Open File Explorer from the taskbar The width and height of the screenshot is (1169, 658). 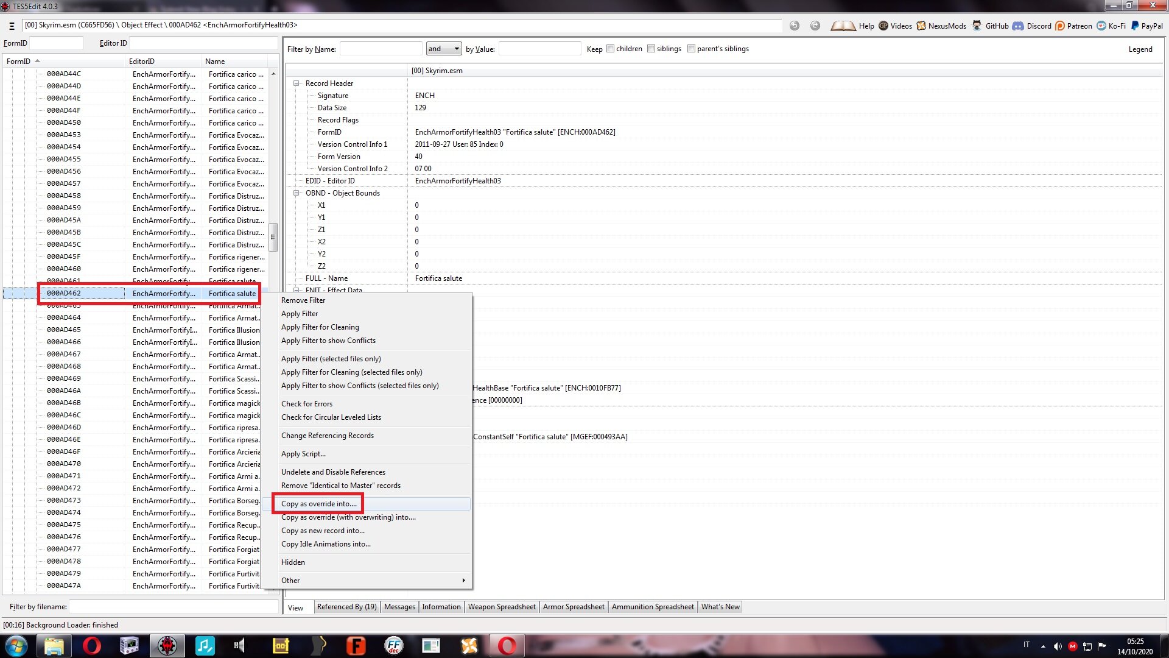click(x=54, y=646)
